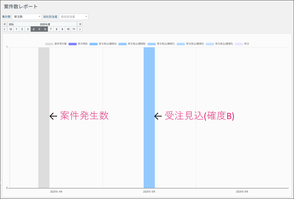Click the gray bar for 2025年 4月
The image size is (294, 199).
click(x=44, y=118)
